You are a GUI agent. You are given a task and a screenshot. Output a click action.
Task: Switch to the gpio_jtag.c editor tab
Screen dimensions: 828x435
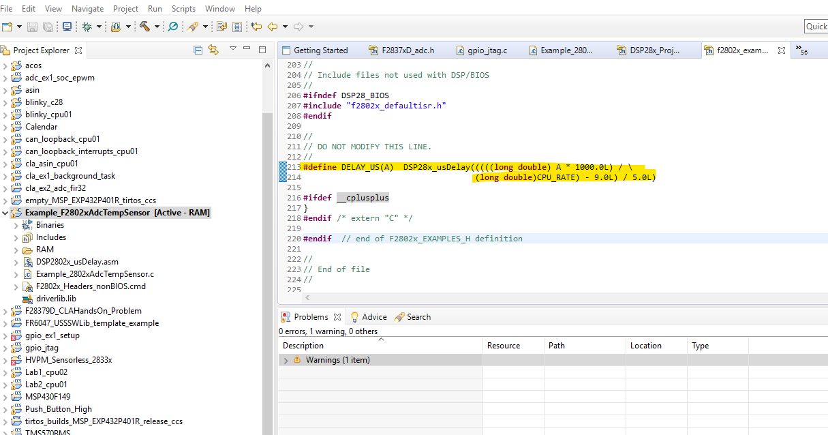[487, 50]
